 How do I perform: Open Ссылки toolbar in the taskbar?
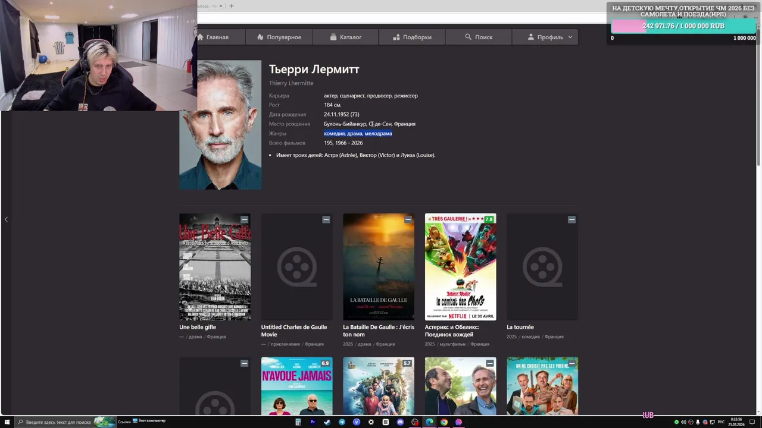pos(124,421)
